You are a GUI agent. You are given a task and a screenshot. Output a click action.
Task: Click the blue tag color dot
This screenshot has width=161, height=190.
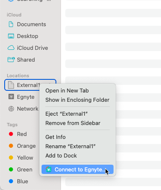pos(11,181)
